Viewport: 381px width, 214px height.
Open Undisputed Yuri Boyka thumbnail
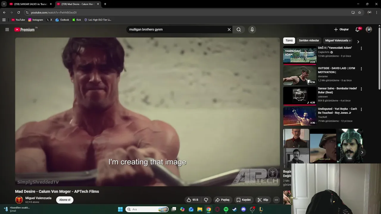[300, 116]
